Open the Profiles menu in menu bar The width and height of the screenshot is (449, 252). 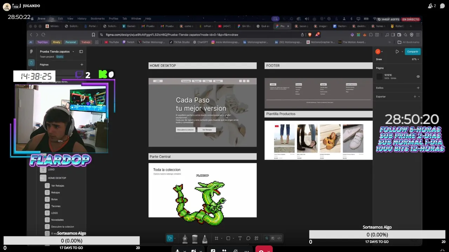click(113, 19)
